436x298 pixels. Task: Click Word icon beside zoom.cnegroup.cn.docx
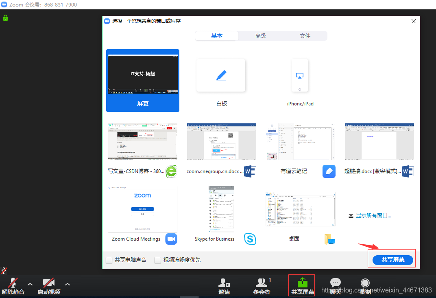250,171
